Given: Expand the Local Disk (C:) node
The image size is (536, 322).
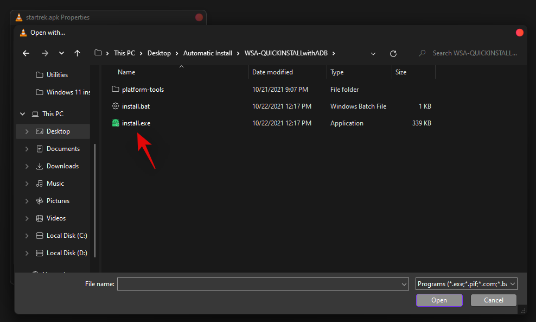Looking at the screenshot, I should (x=27, y=236).
